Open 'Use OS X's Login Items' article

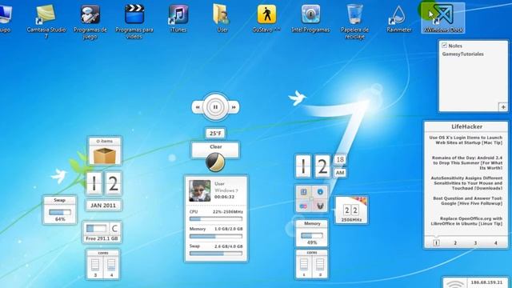(466, 140)
